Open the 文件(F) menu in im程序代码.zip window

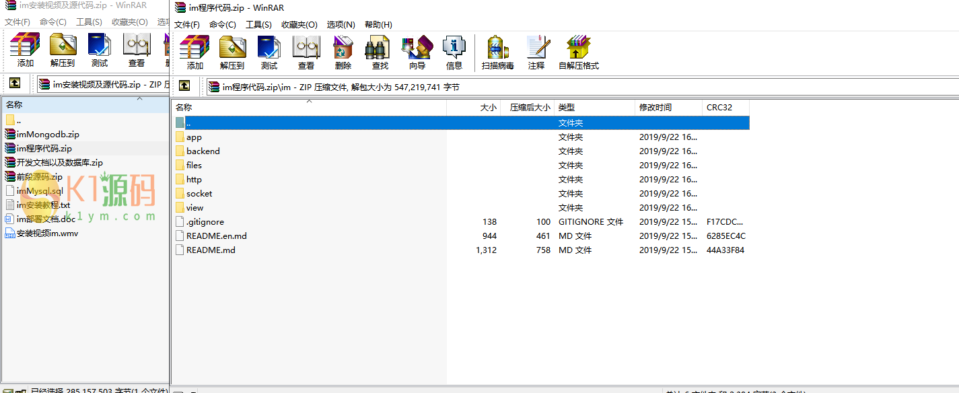(187, 25)
